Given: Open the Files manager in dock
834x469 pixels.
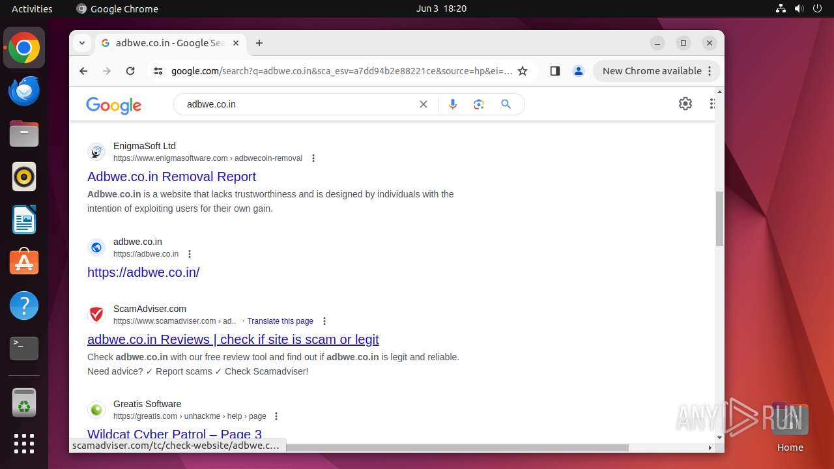Looking at the screenshot, I should 24,134.
